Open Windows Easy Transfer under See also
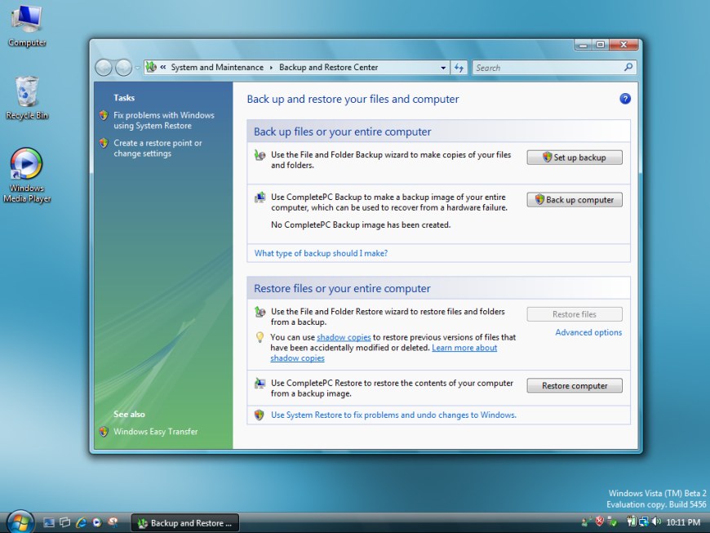The image size is (710, 533). pyautogui.click(x=156, y=432)
